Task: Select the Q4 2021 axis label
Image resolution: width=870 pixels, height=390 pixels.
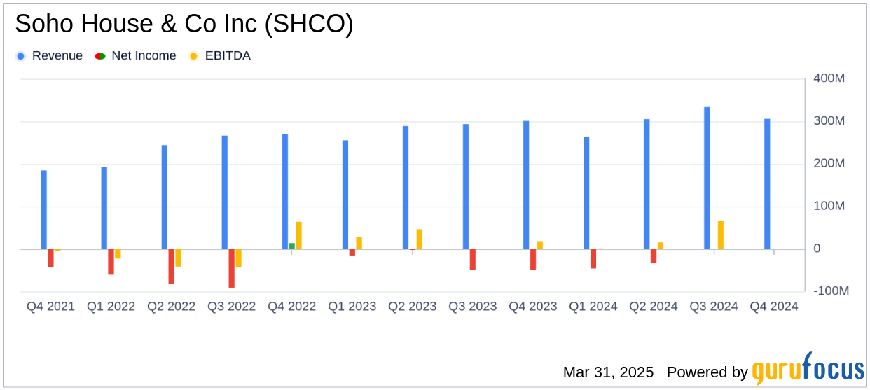Action: 50,307
